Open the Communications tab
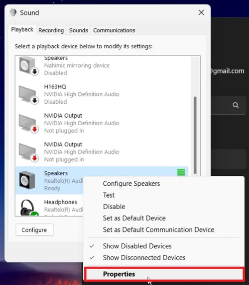 (x=115, y=30)
